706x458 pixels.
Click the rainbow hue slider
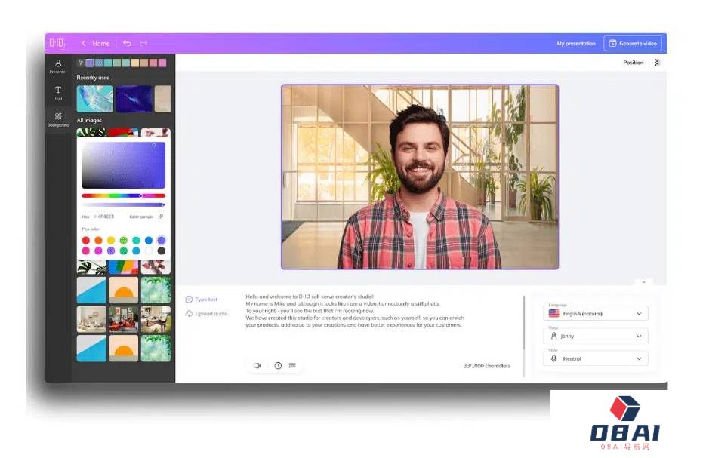(123, 195)
